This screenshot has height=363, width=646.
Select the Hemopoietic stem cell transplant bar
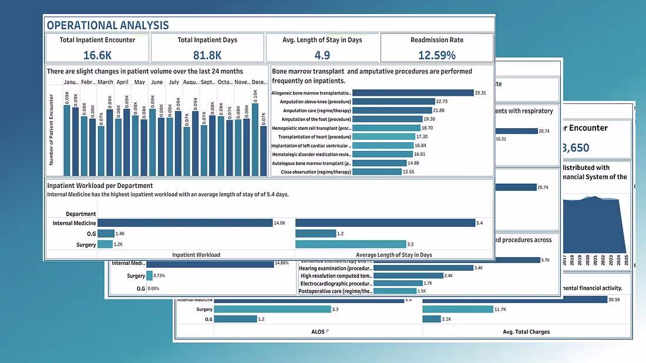(386, 128)
